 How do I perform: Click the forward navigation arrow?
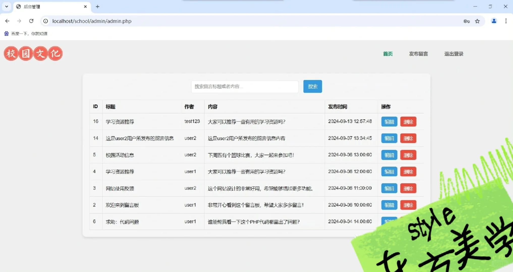(x=19, y=21)
